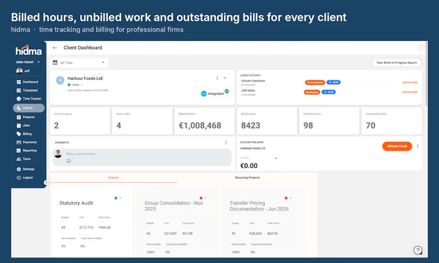Click the hidma logo

pos(29,50)
